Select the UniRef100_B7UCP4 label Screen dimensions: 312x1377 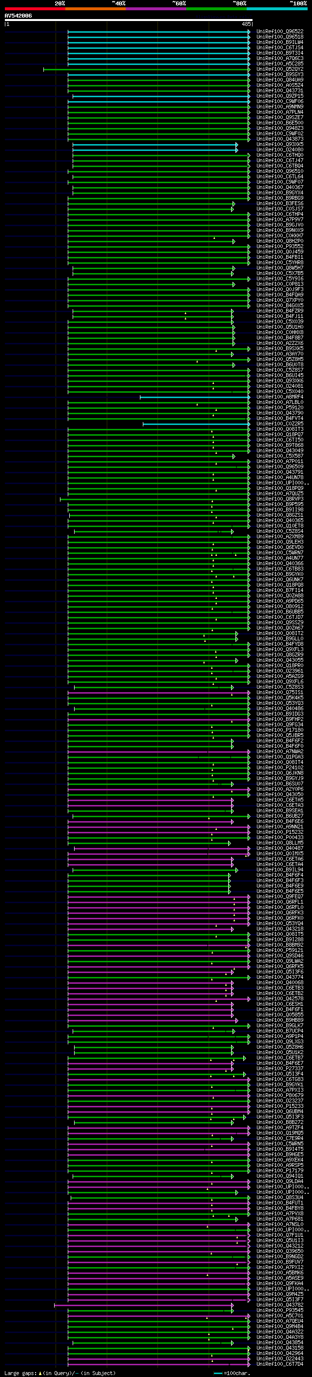pyautogui.click(x=279, y=1031)
